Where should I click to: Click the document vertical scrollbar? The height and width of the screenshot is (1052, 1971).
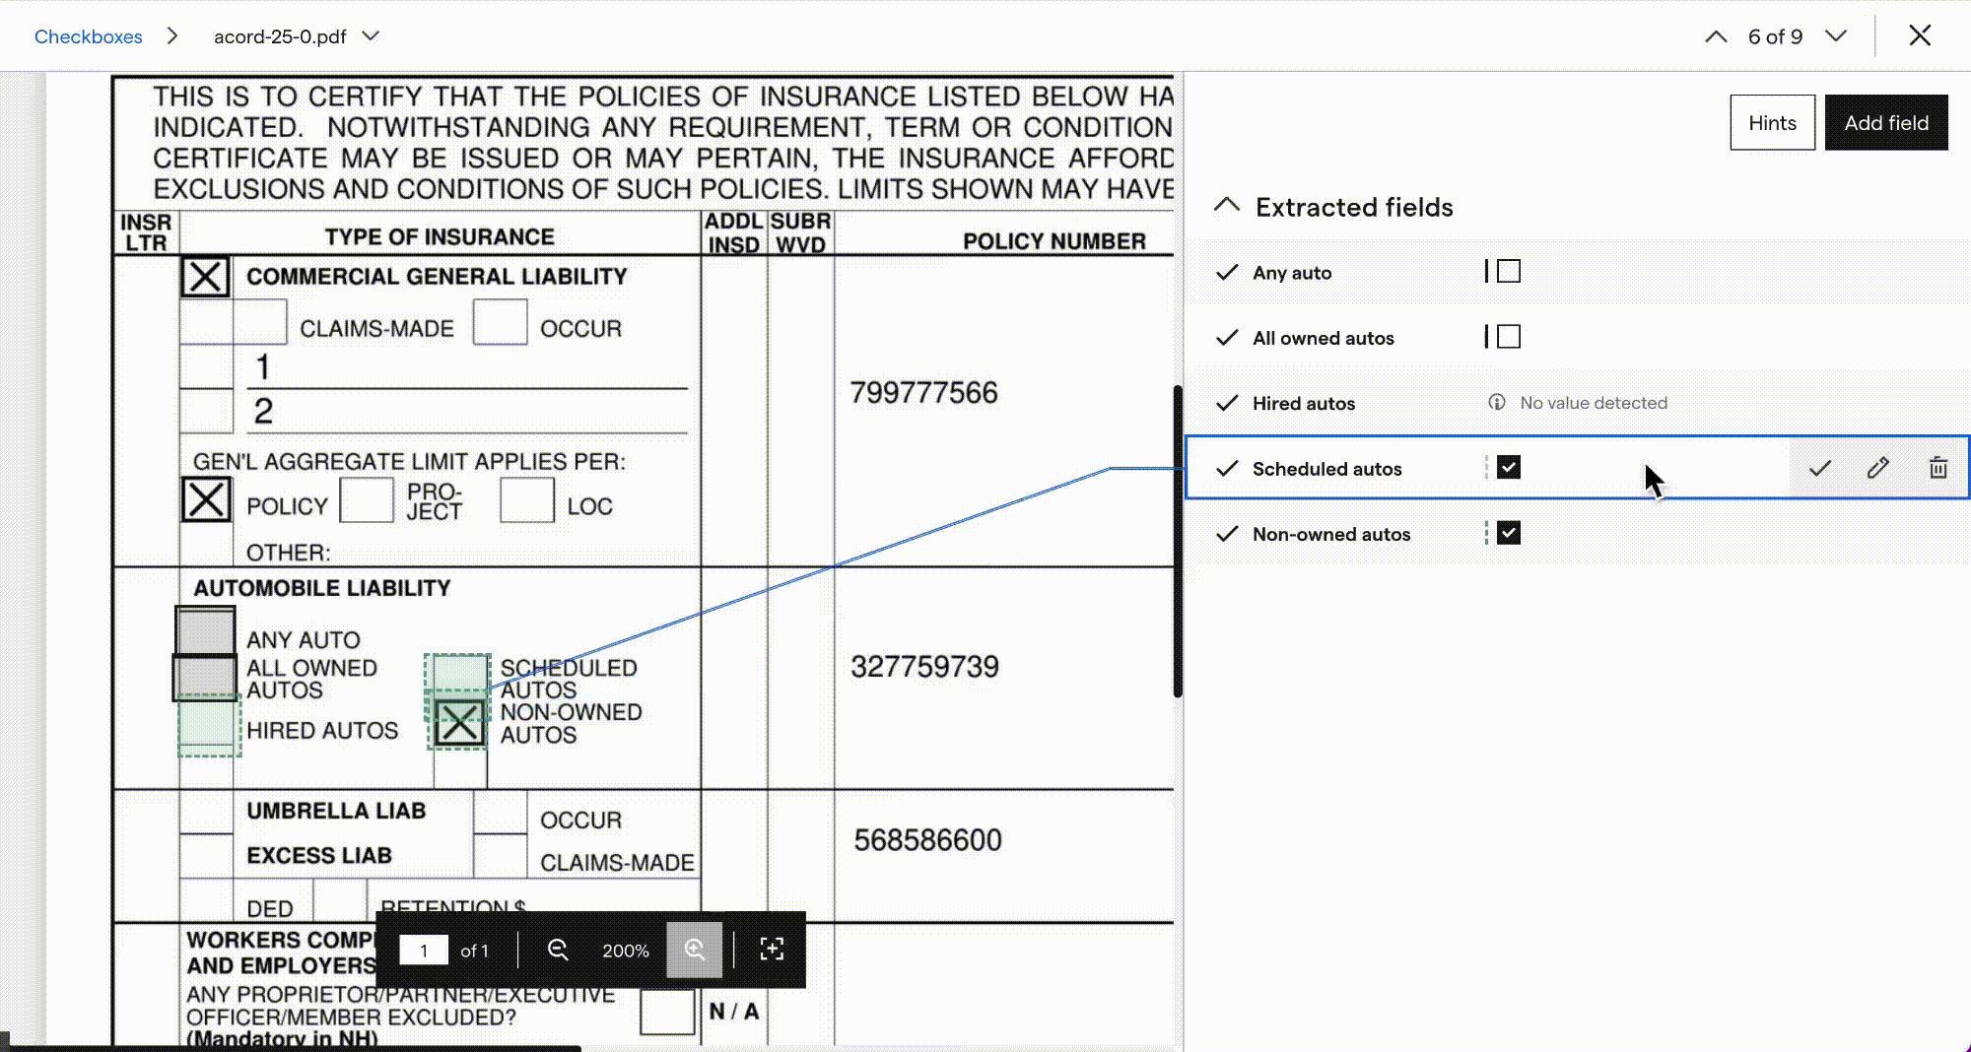pos(1178,542)
